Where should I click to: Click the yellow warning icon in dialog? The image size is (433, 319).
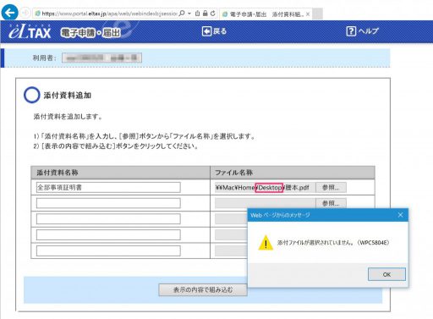pos(266,243)
